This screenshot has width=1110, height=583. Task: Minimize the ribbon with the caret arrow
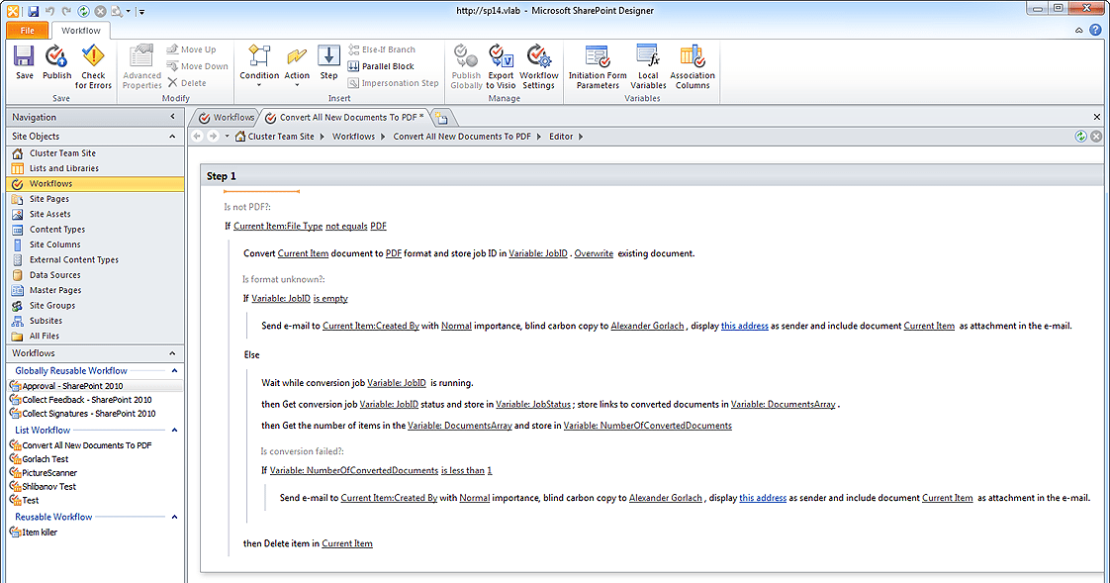(1079, 31)
